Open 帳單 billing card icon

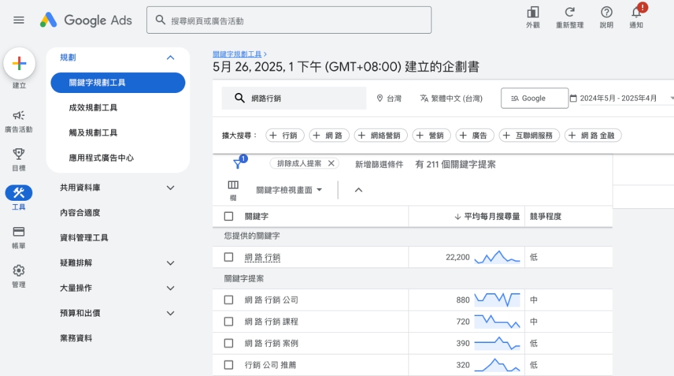[18, 238]
